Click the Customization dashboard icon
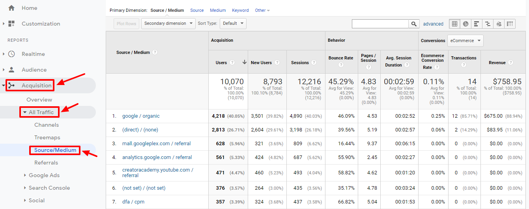The image size is (529, 209). coord(11,24)
